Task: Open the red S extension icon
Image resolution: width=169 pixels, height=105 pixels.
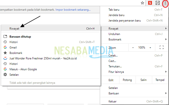Action: [150, 3]
